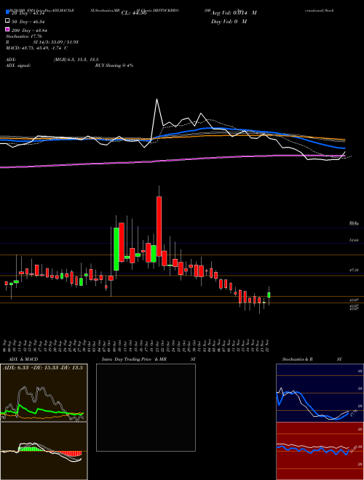Click the tallest red candlestick on the price chart
364x480 pixels.
tap(159, 226)
